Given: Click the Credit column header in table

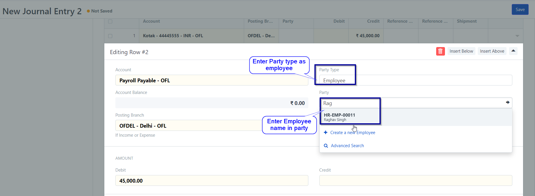Looking at the screenshot, I should coord(373,21).
